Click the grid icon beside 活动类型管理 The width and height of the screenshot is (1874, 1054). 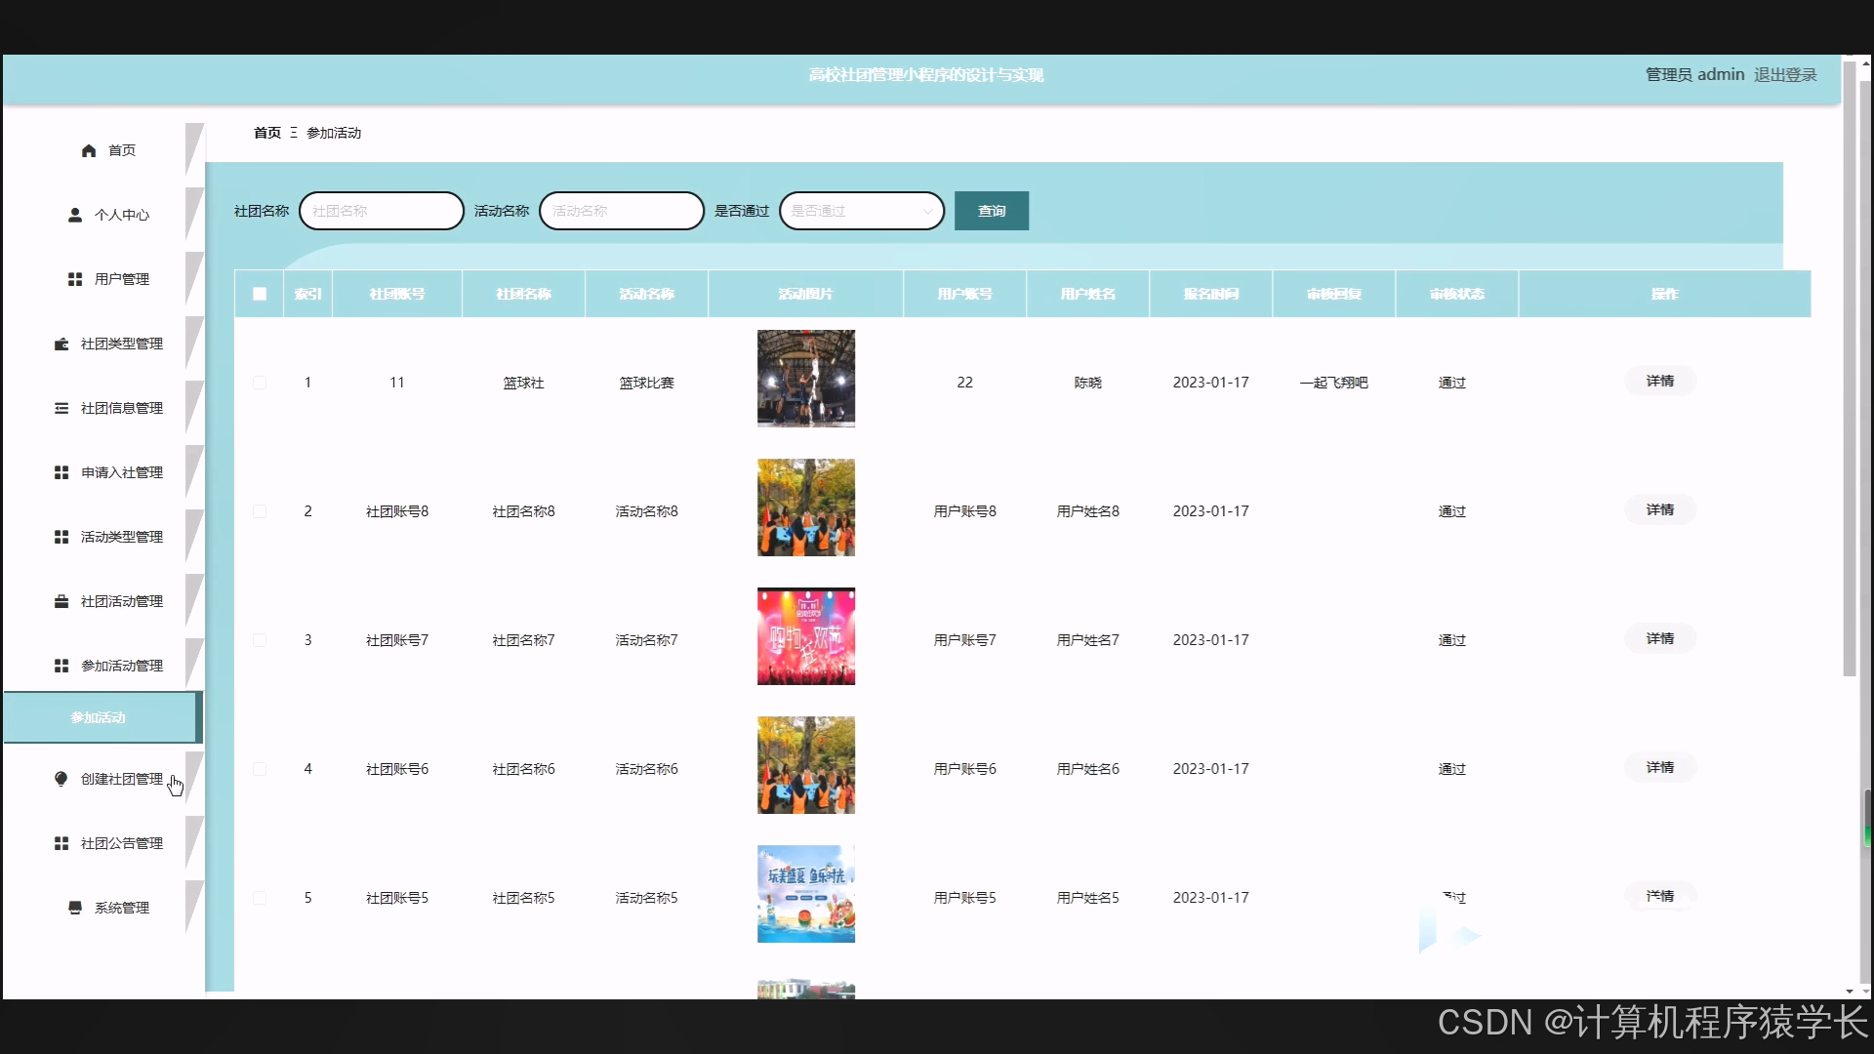click(x=61, y=537)
